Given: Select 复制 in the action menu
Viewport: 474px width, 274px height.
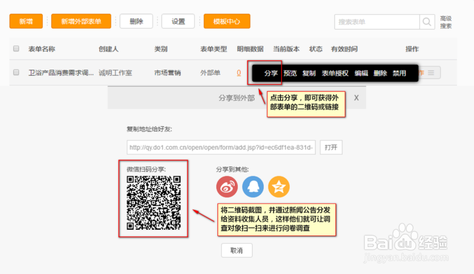Looking at the screenshot, I should (309, 73).
